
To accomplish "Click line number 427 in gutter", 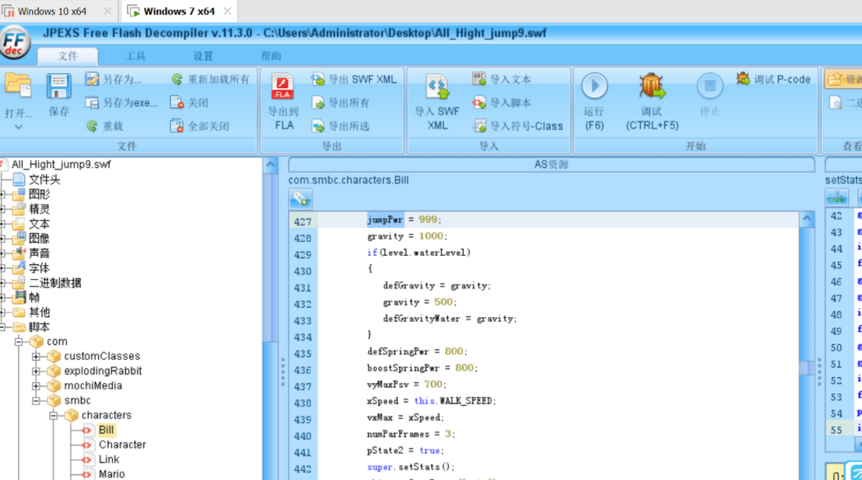I will [302, 222].
